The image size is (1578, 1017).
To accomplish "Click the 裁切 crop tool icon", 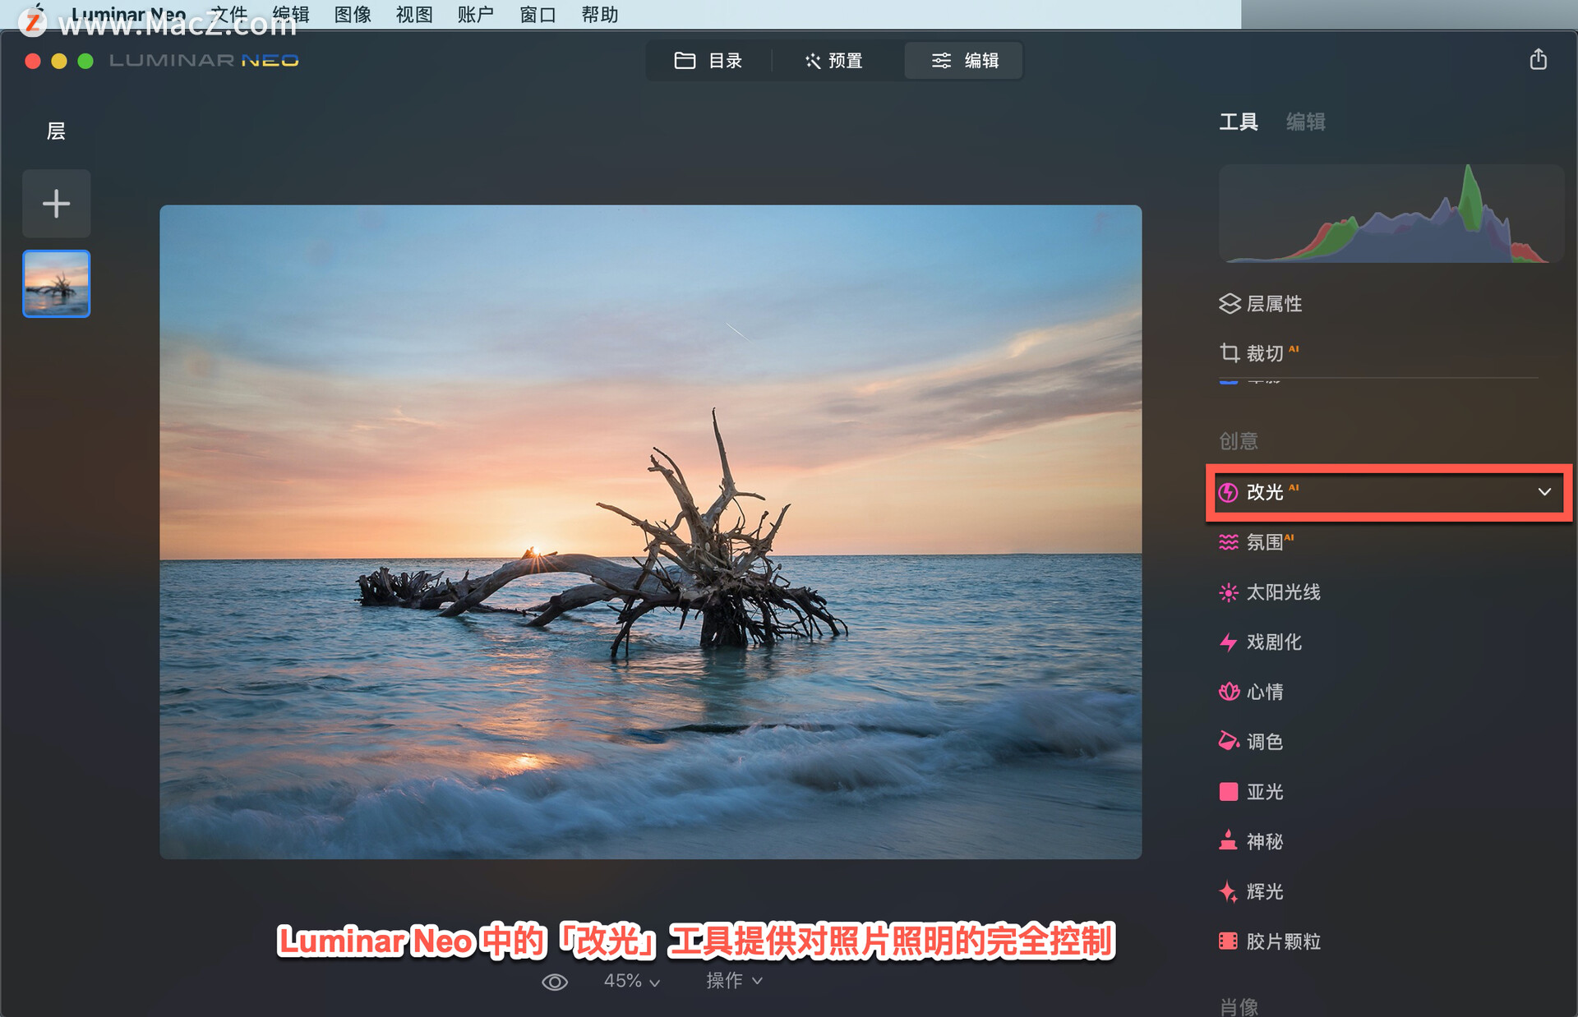I will (x=1229, y=353).
